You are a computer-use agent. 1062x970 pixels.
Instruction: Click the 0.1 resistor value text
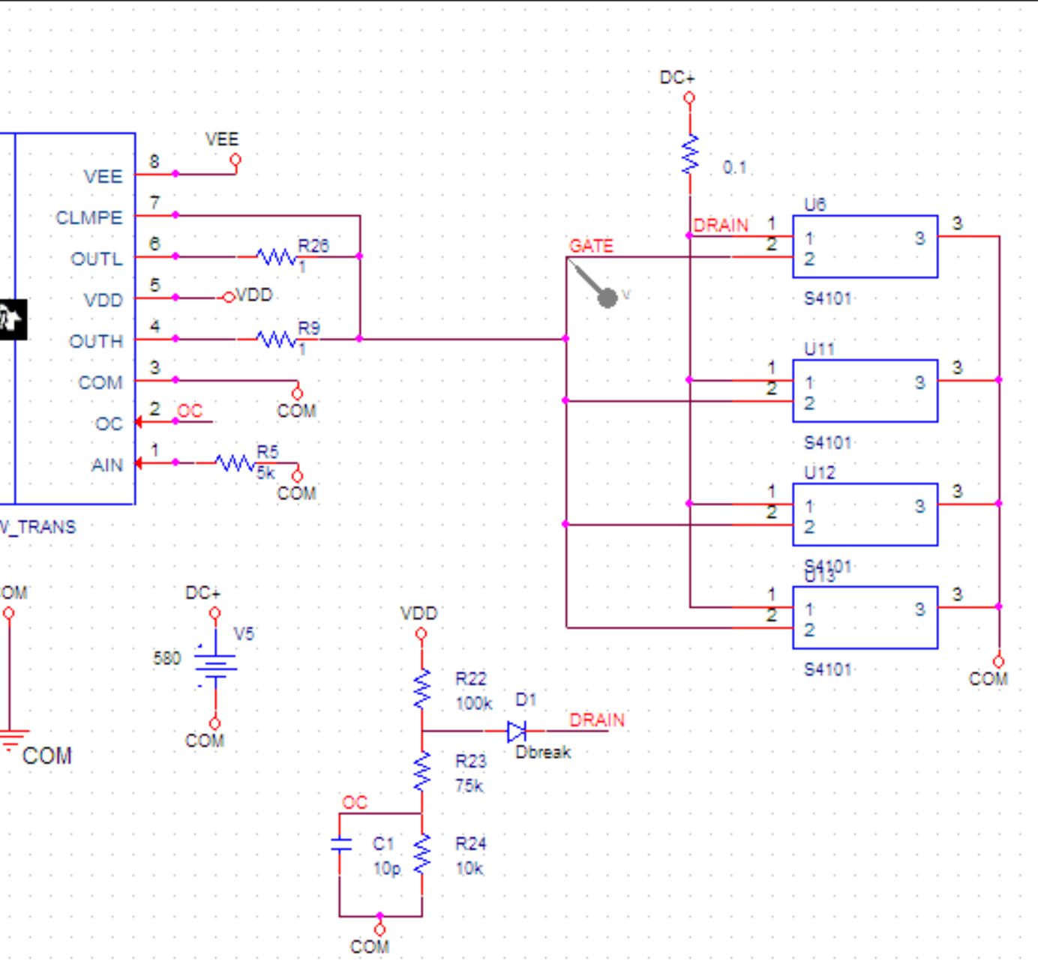point(734,168)
